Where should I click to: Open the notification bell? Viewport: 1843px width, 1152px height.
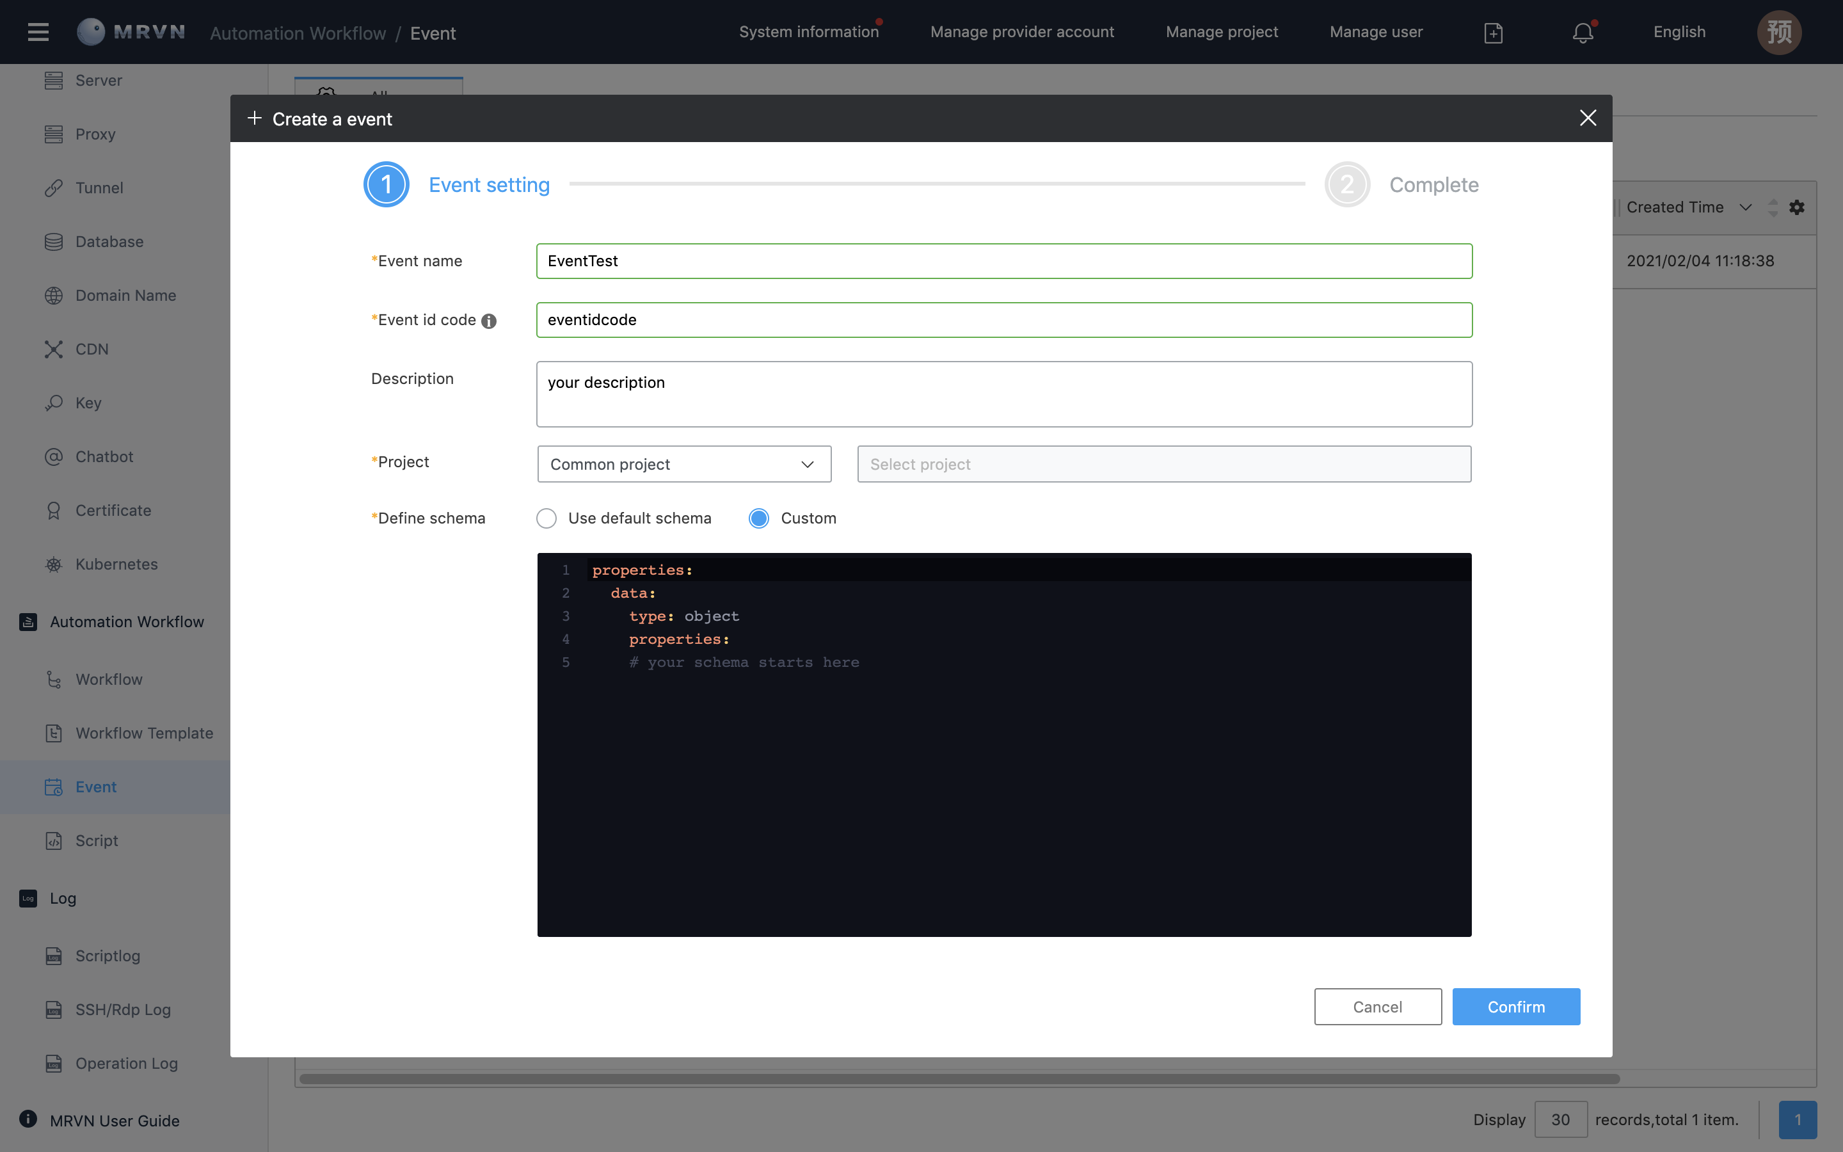tap(1582, 32)
